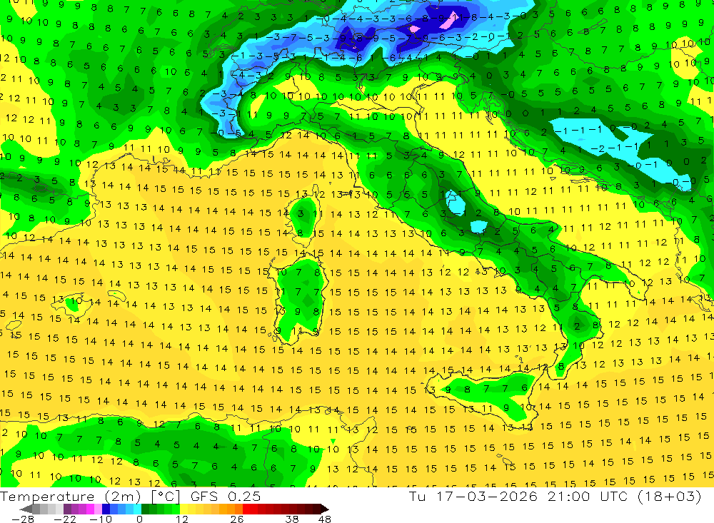Click the 'GFS 0.25' model label
This screenshot has width=714, height=523.
click(x=226, y=497)
